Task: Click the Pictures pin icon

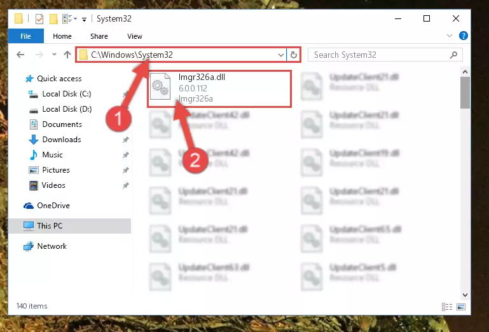Action: [x=126, y=170]
